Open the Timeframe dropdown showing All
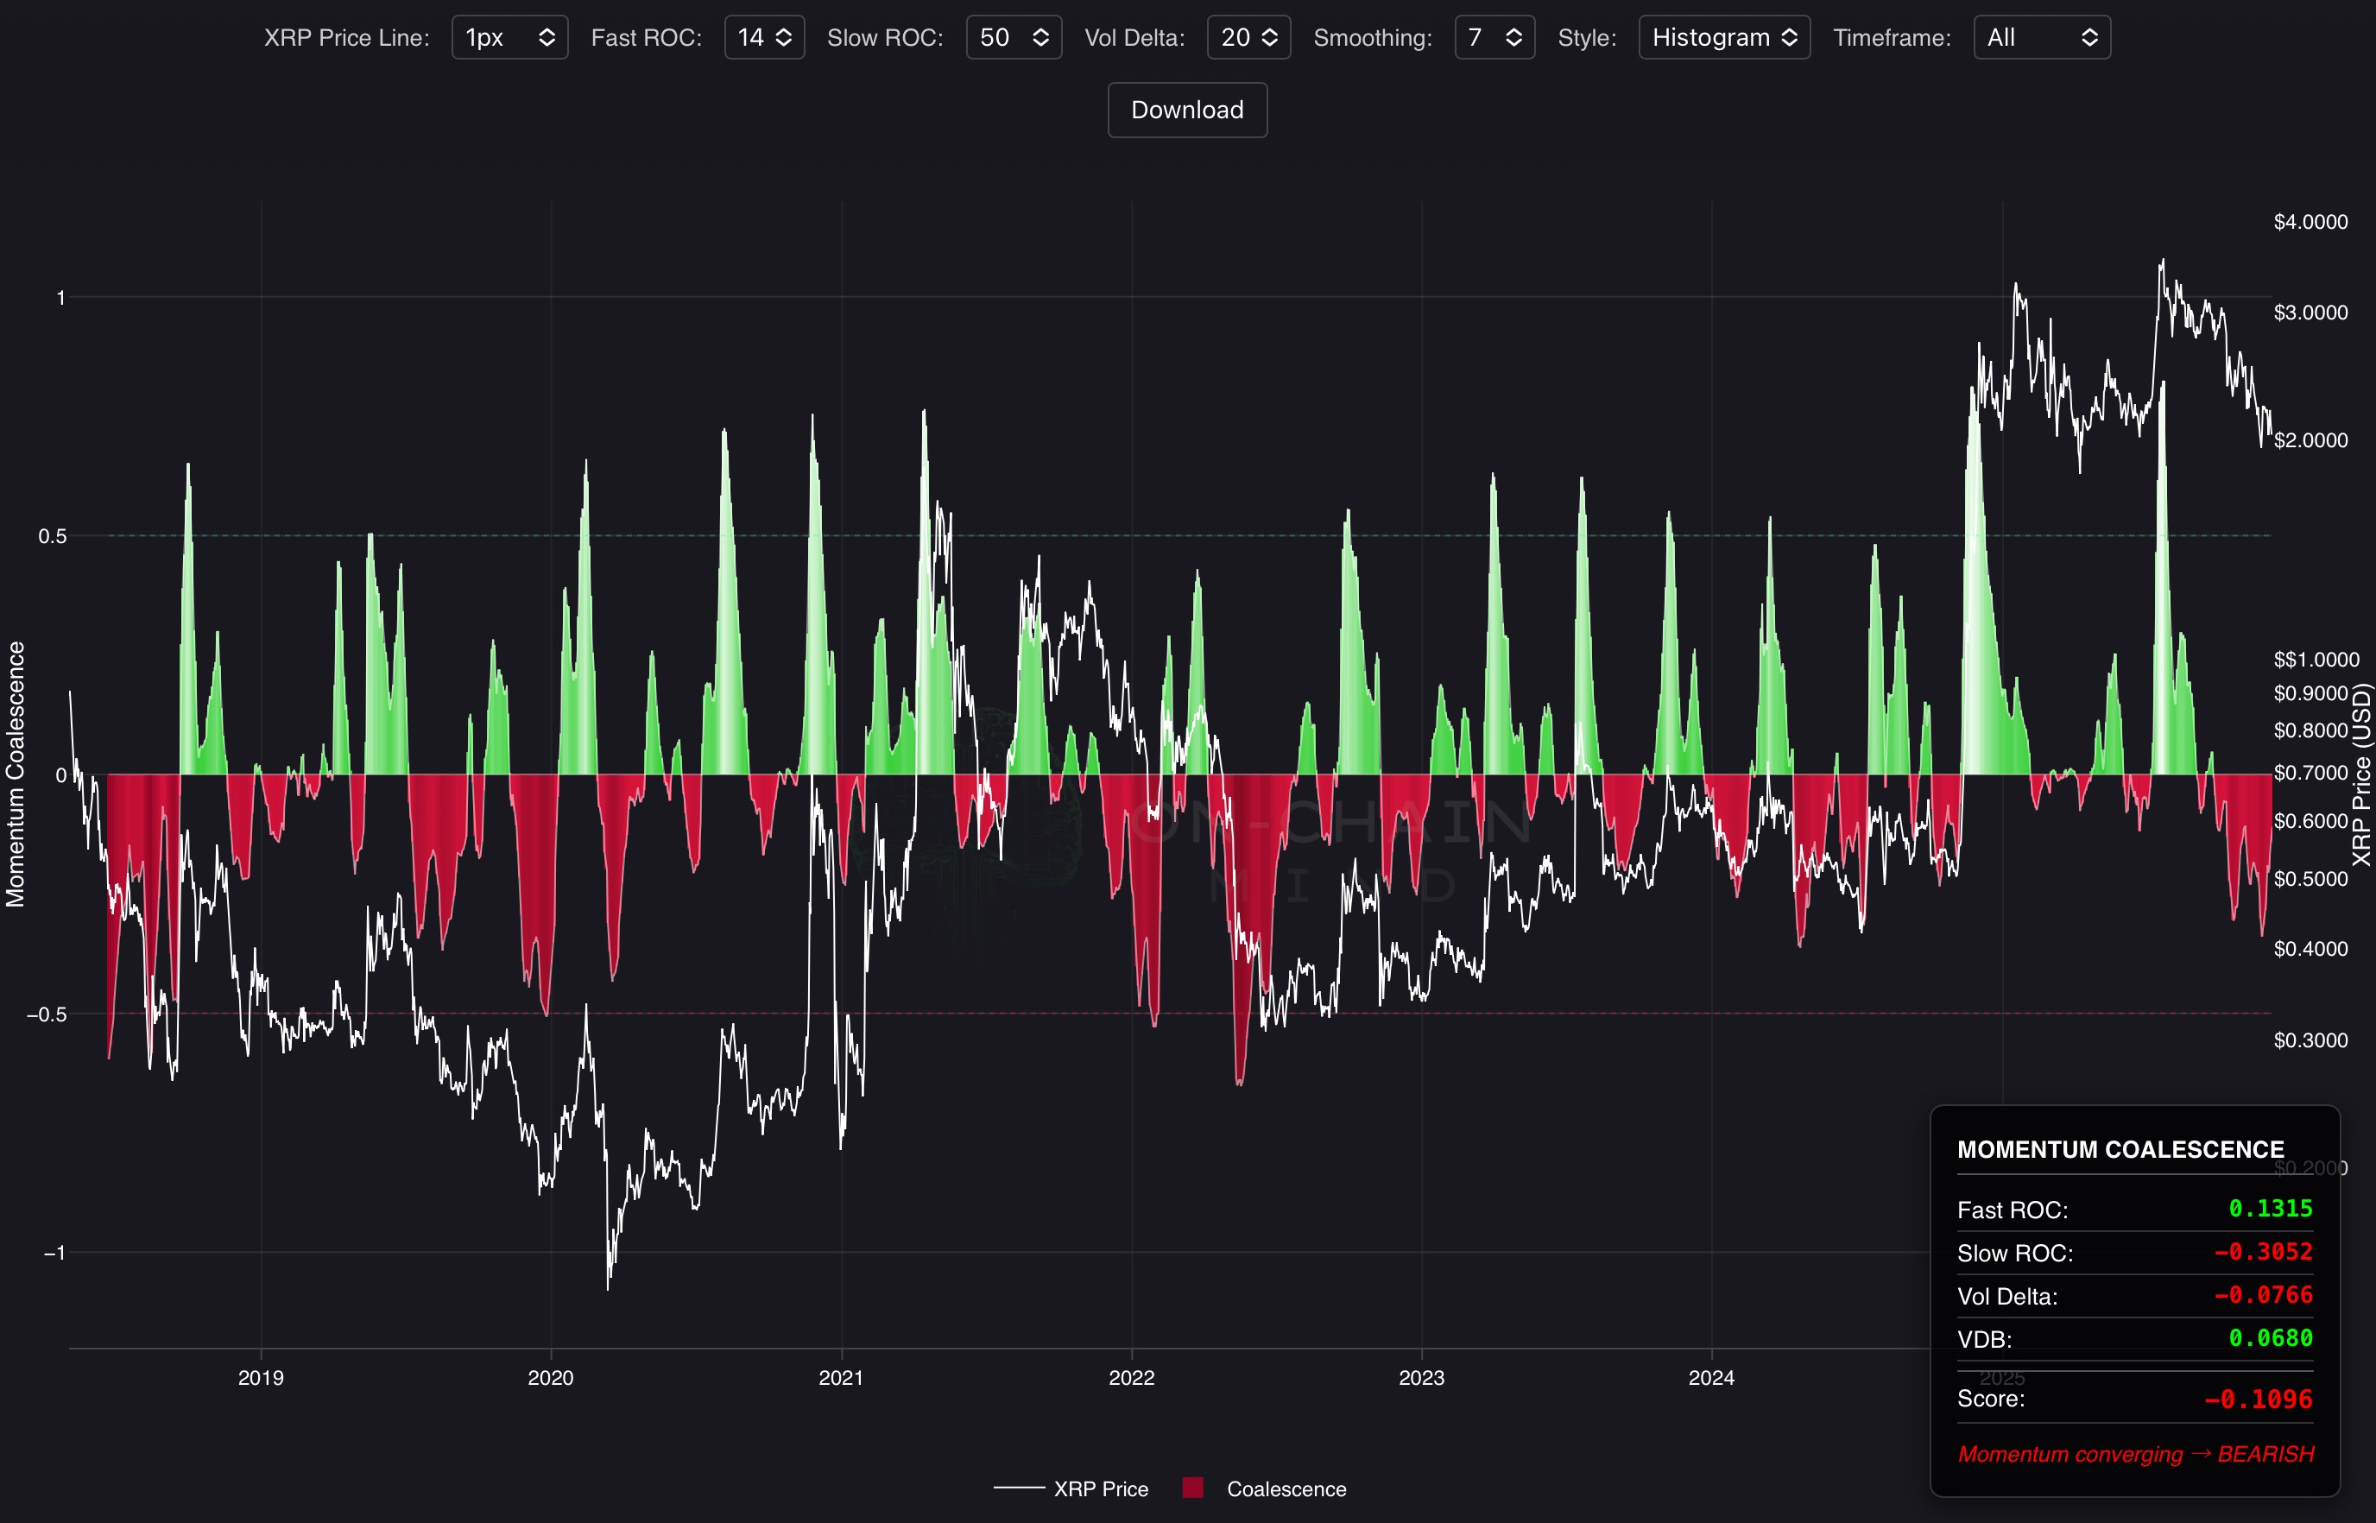Viewport: 2376px width, 1523px height. pos(2041,38)
